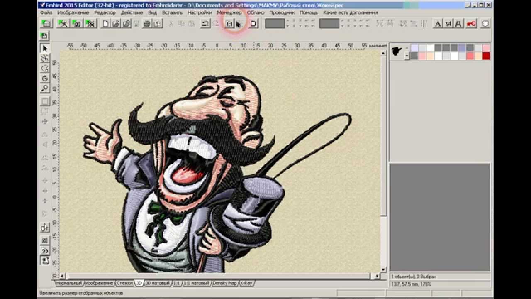Viewport: 531px width, 299px height.
Task: Pick the dark red color swatch
Action: coord(486,56)
